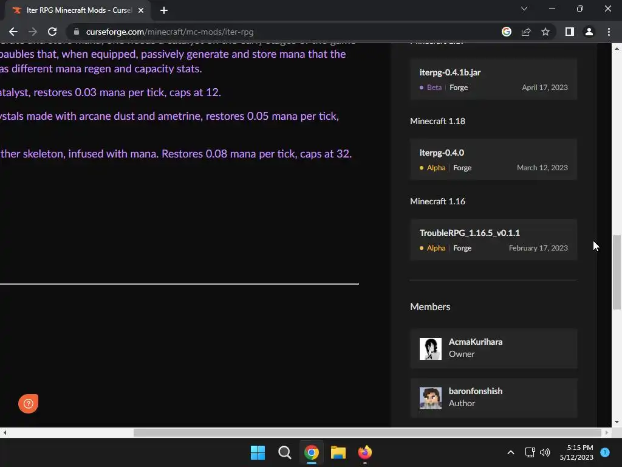
Task: Click the scroll down arrow
Action: point(617,422)
